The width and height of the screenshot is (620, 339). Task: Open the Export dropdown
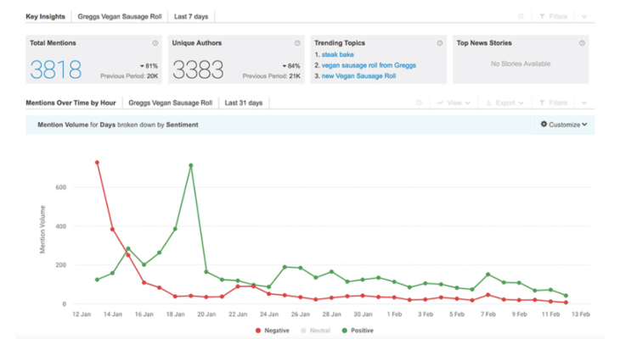[505, 103]
